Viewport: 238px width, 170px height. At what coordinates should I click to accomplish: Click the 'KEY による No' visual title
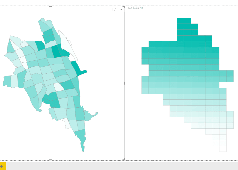pyautogui.click(x=135, y=8)
